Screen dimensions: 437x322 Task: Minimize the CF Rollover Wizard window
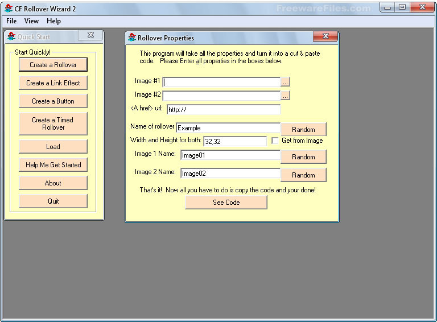387,7
